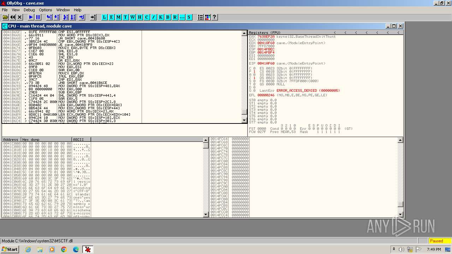Image resolution: width=452 pixels, height=254 pixels.
Task: Open the Options menu
Action: tap(46, 10)
